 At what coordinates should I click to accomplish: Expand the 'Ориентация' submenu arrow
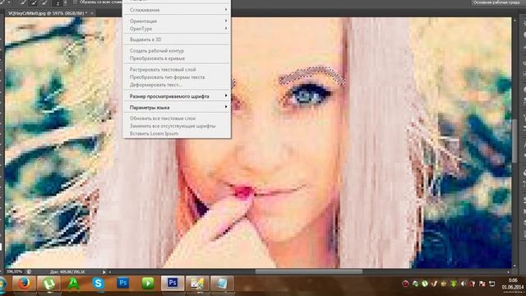pos(226,21)
